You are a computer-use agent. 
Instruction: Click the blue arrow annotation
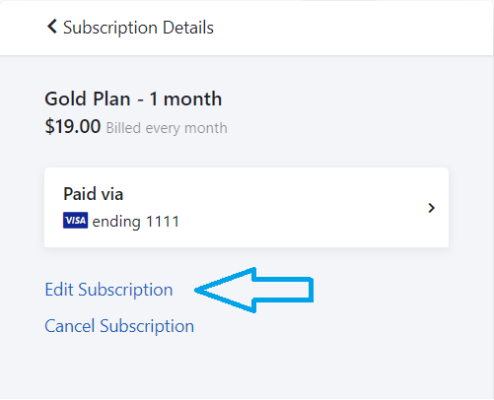(254, 290)
